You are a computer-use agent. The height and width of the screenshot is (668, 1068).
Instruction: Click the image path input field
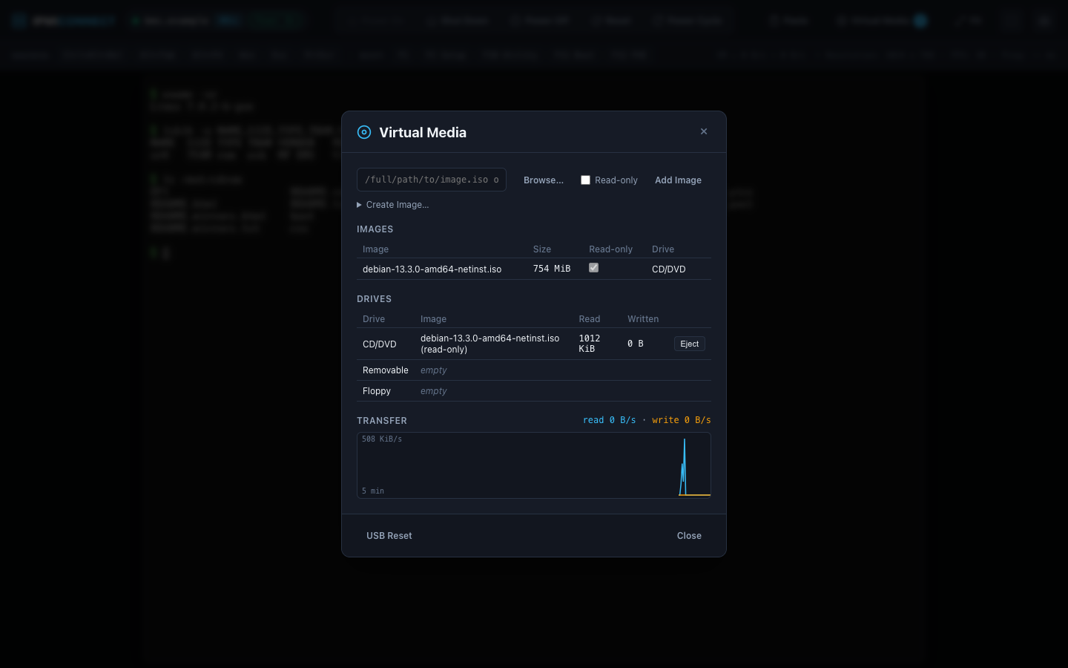tap(432, 180)
